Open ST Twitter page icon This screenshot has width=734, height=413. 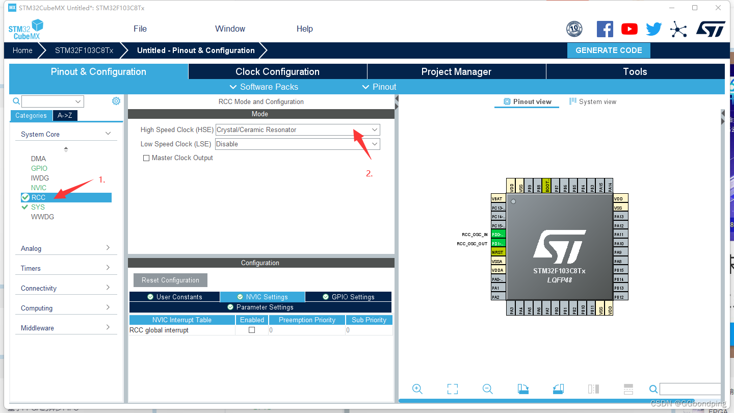pos(654,29)
